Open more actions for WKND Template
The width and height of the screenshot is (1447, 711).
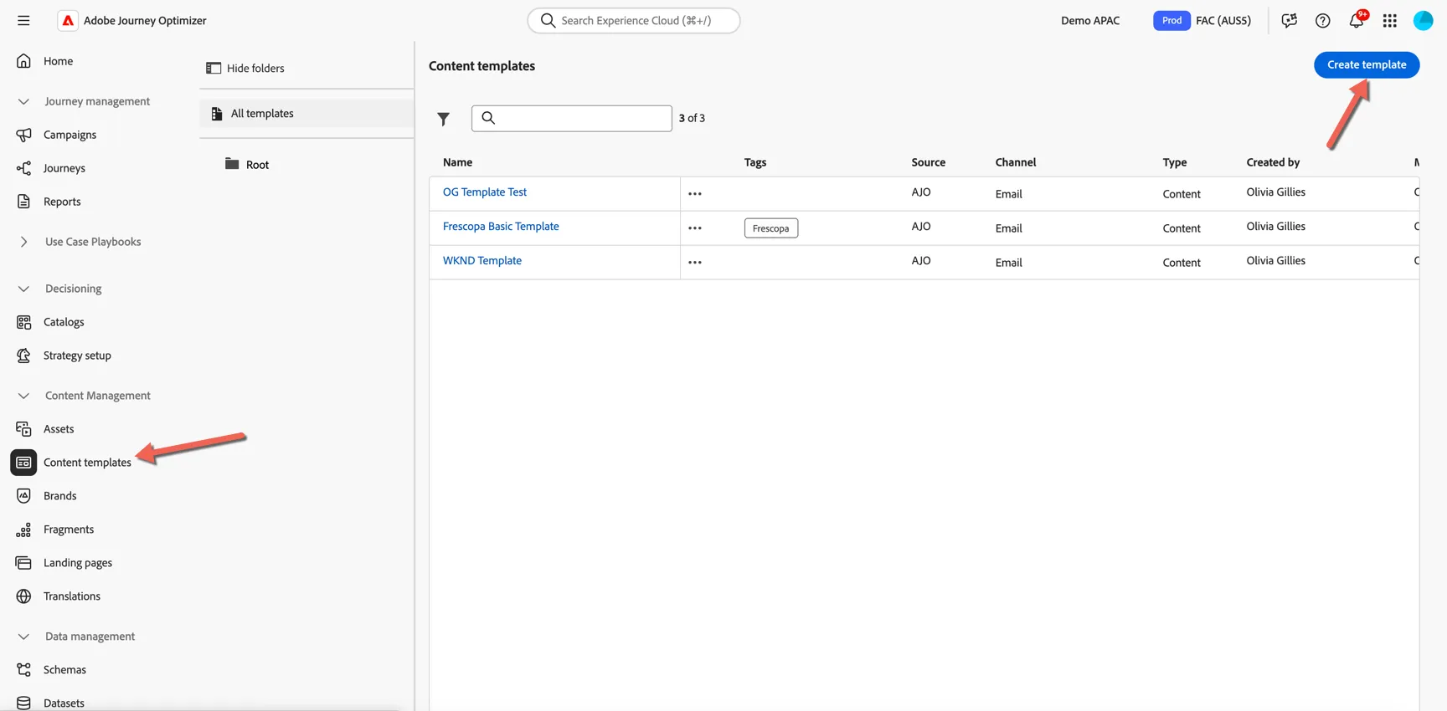[695, 262]
